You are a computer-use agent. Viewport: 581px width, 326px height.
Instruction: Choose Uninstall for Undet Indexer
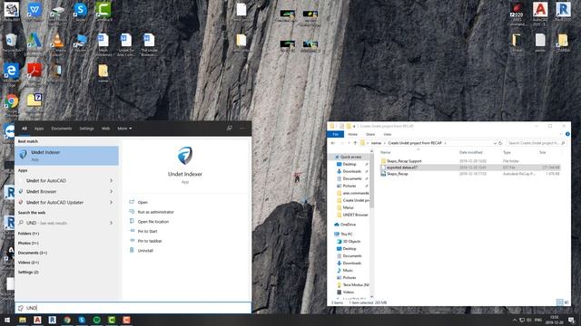(x=145, y=251)
